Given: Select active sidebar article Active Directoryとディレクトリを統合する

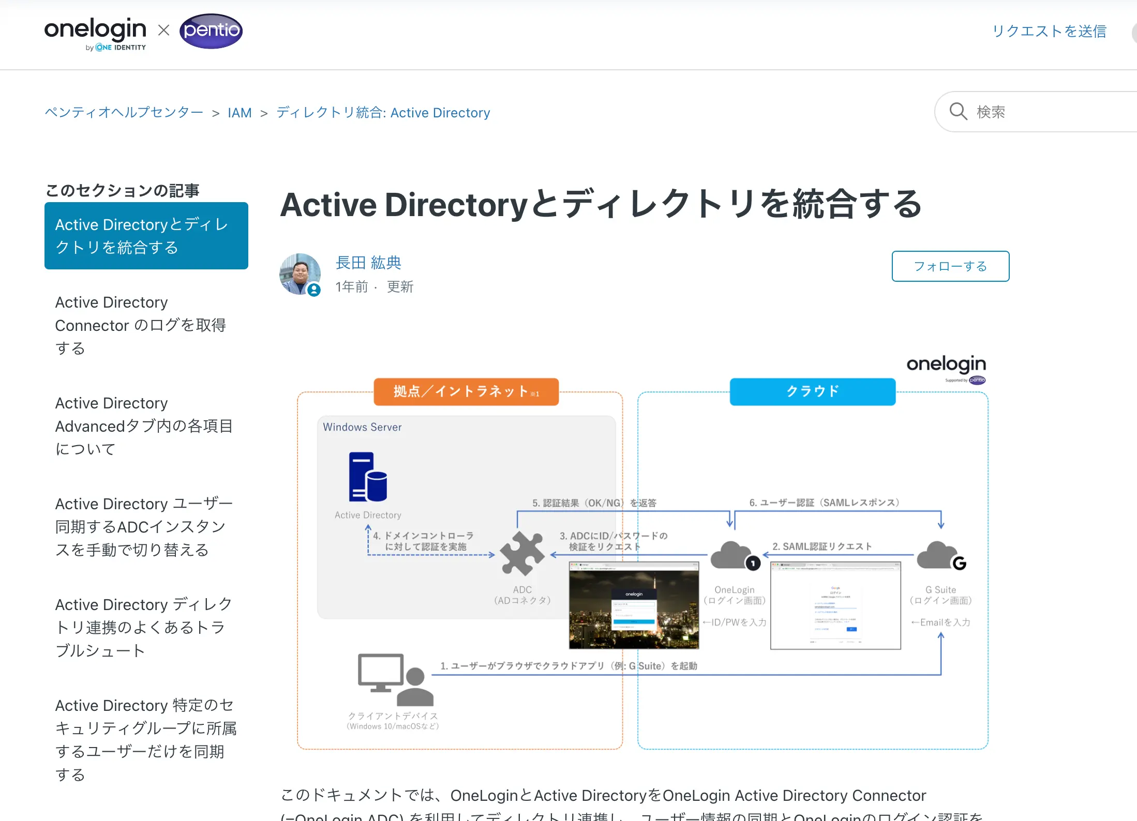Looking at the screenshot, I should click(x=146, y=236).
